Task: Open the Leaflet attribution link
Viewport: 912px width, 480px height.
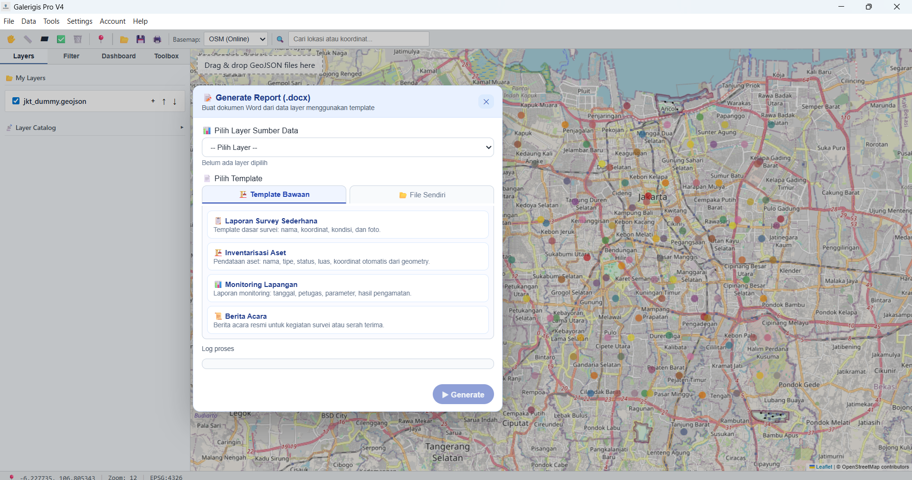Action: (824, 467)
